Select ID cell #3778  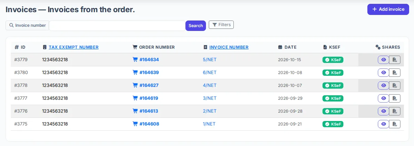[x=21, y=85]
